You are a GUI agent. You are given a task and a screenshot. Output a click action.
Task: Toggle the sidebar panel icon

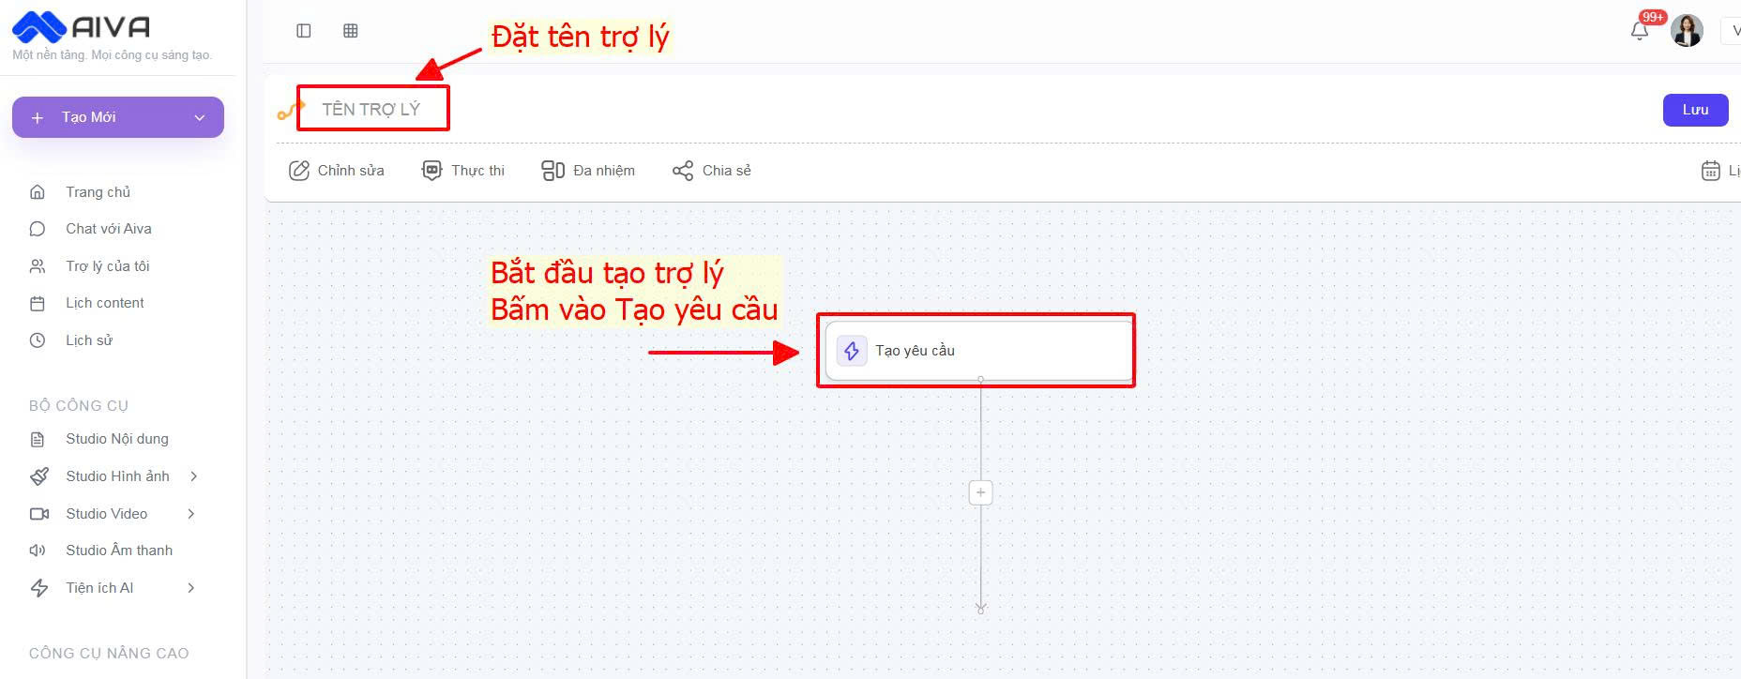tap(304, 31)
